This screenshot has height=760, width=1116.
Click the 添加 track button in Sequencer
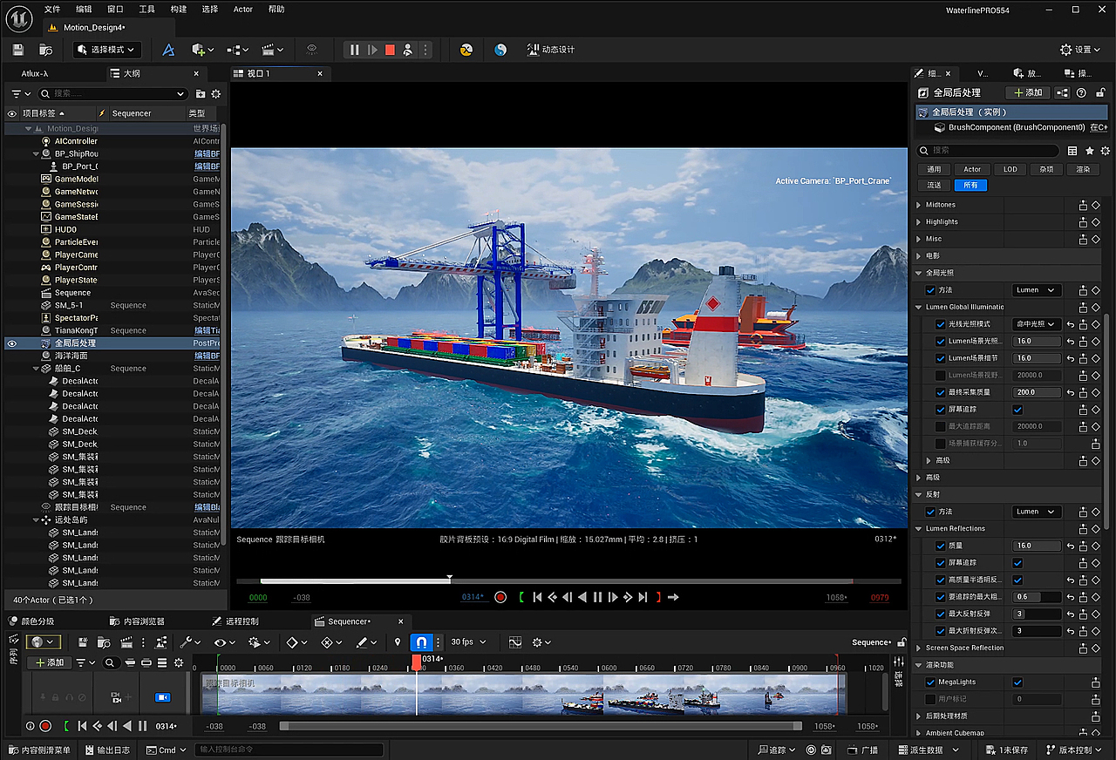click(49, 663)
